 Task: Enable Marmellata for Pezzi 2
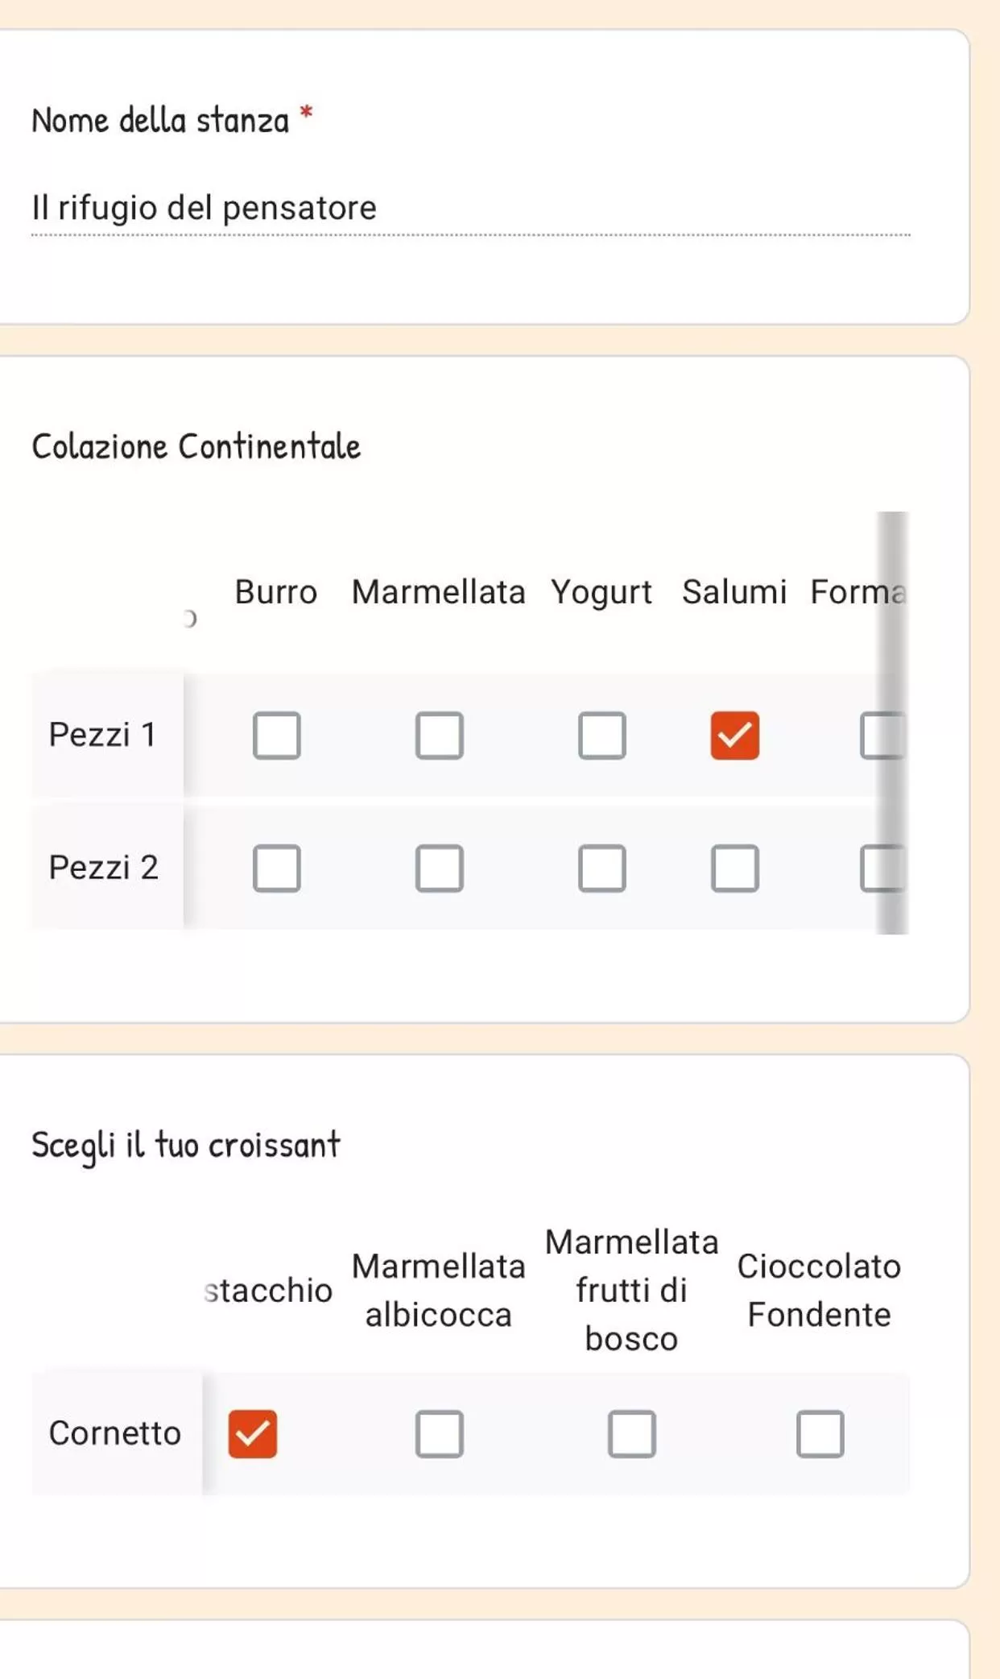tap(439, 868)
